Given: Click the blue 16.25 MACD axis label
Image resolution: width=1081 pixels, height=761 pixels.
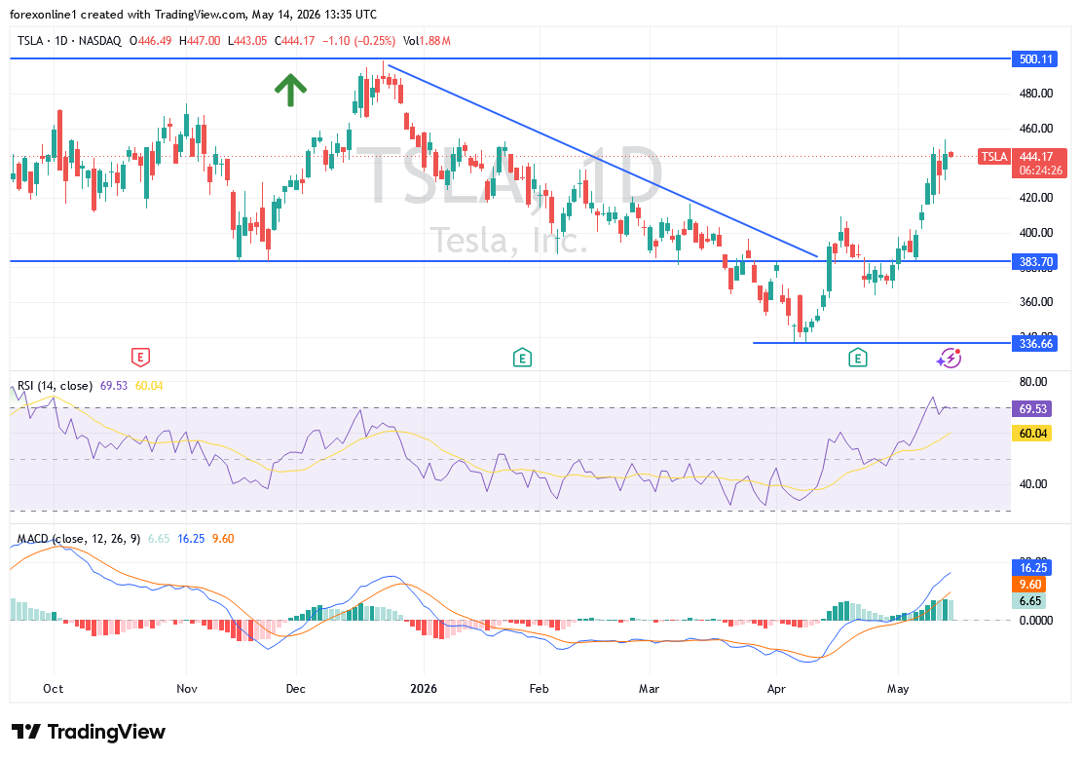Looking at the screenshot, I should [1032, 568].
